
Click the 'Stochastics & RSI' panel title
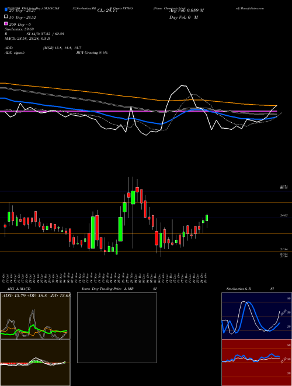(x=250, y=289)
